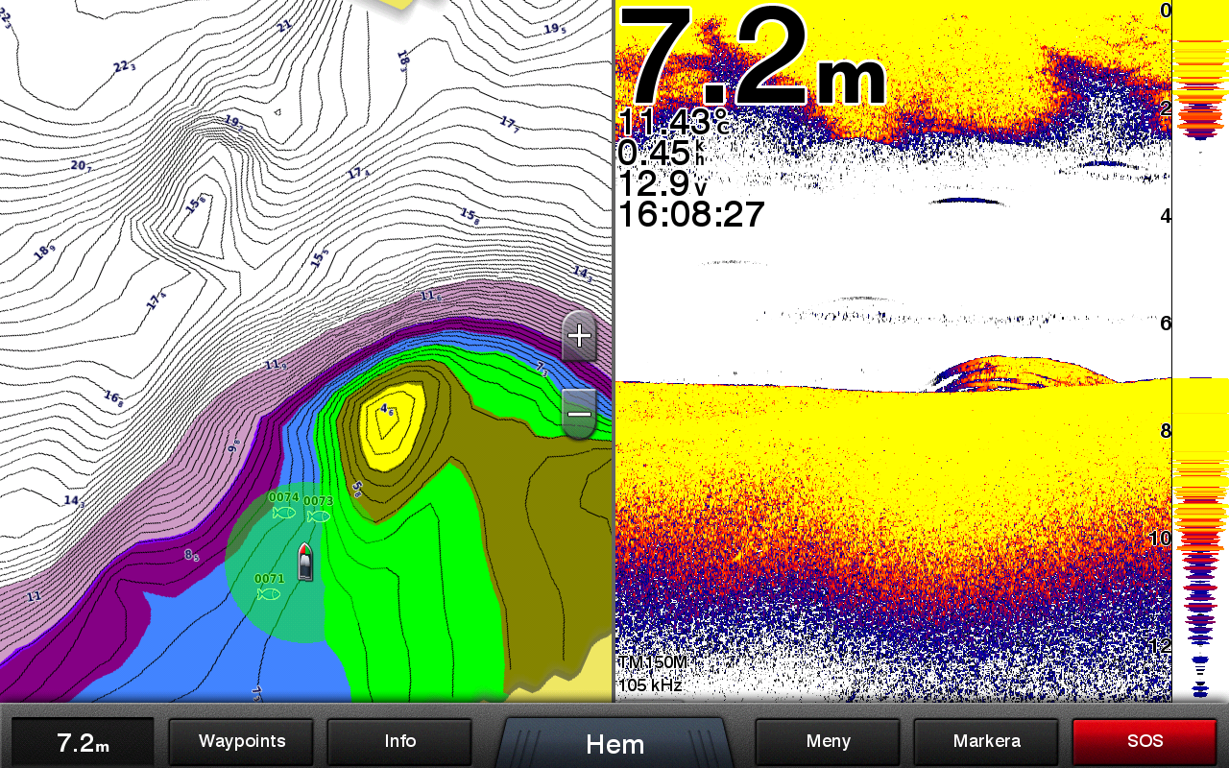Select fish waypoint 0073 on the map
This screenshot has height=768, width=1229.
tap(319, 516)
